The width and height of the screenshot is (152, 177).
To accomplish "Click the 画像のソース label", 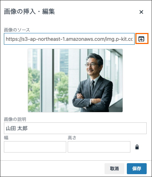I will click(x=17, y=30).
